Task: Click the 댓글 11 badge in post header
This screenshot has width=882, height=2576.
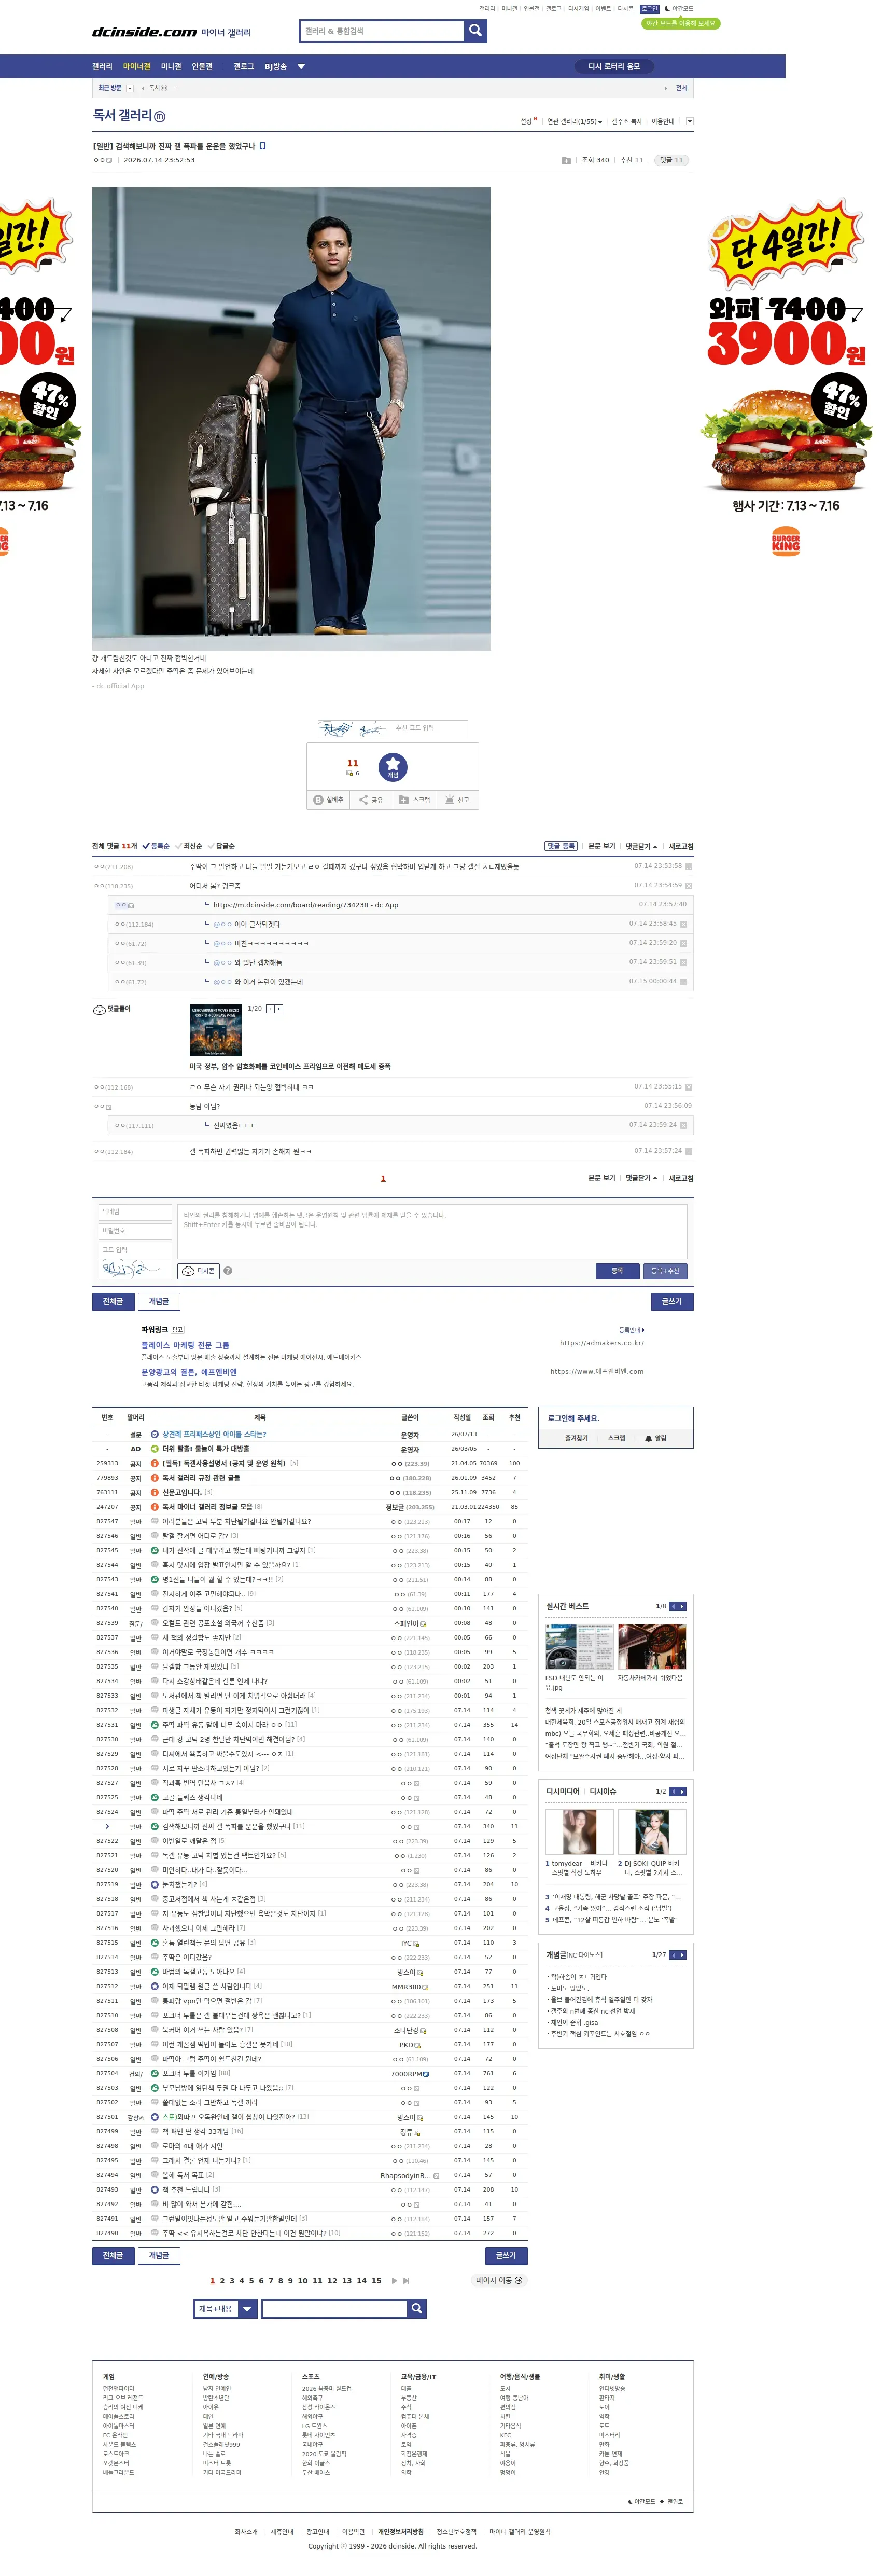Action: coord(671,160)
